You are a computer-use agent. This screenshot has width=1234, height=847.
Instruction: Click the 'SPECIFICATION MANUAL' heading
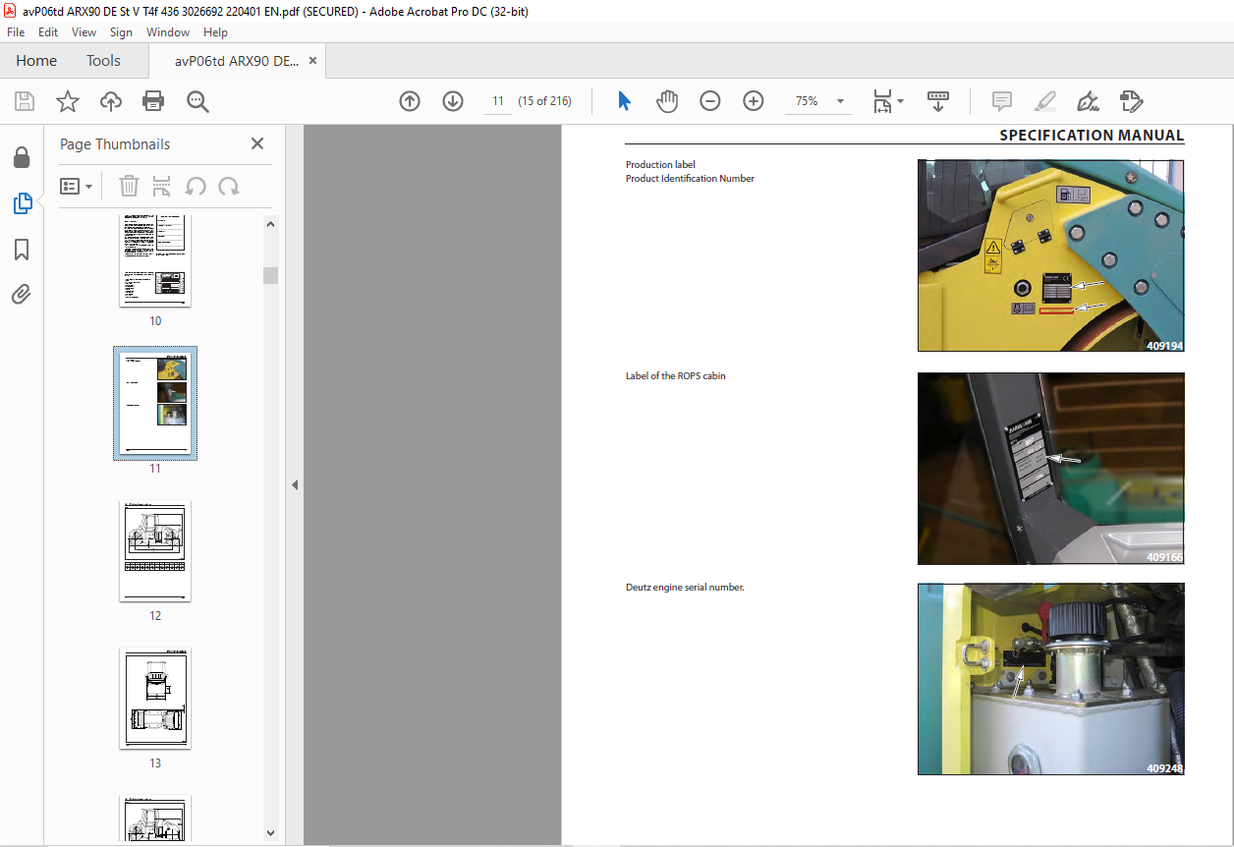[1092, 136]
